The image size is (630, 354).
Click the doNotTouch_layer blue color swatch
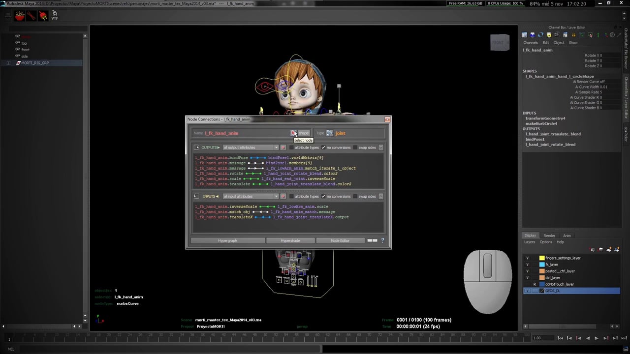[x=542, y=284]
